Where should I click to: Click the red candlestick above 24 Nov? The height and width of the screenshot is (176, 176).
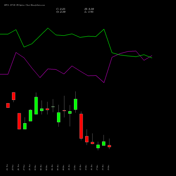8,105
